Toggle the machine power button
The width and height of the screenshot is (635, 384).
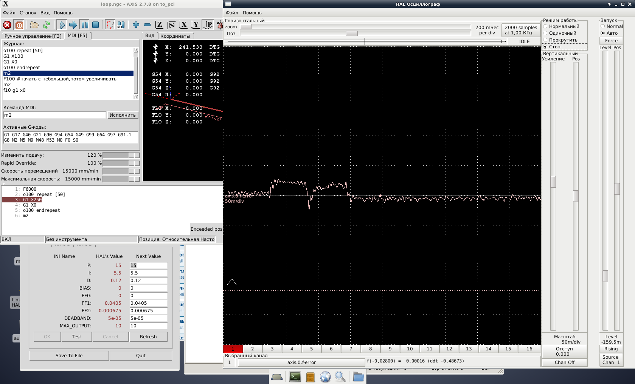pos(19,25)
